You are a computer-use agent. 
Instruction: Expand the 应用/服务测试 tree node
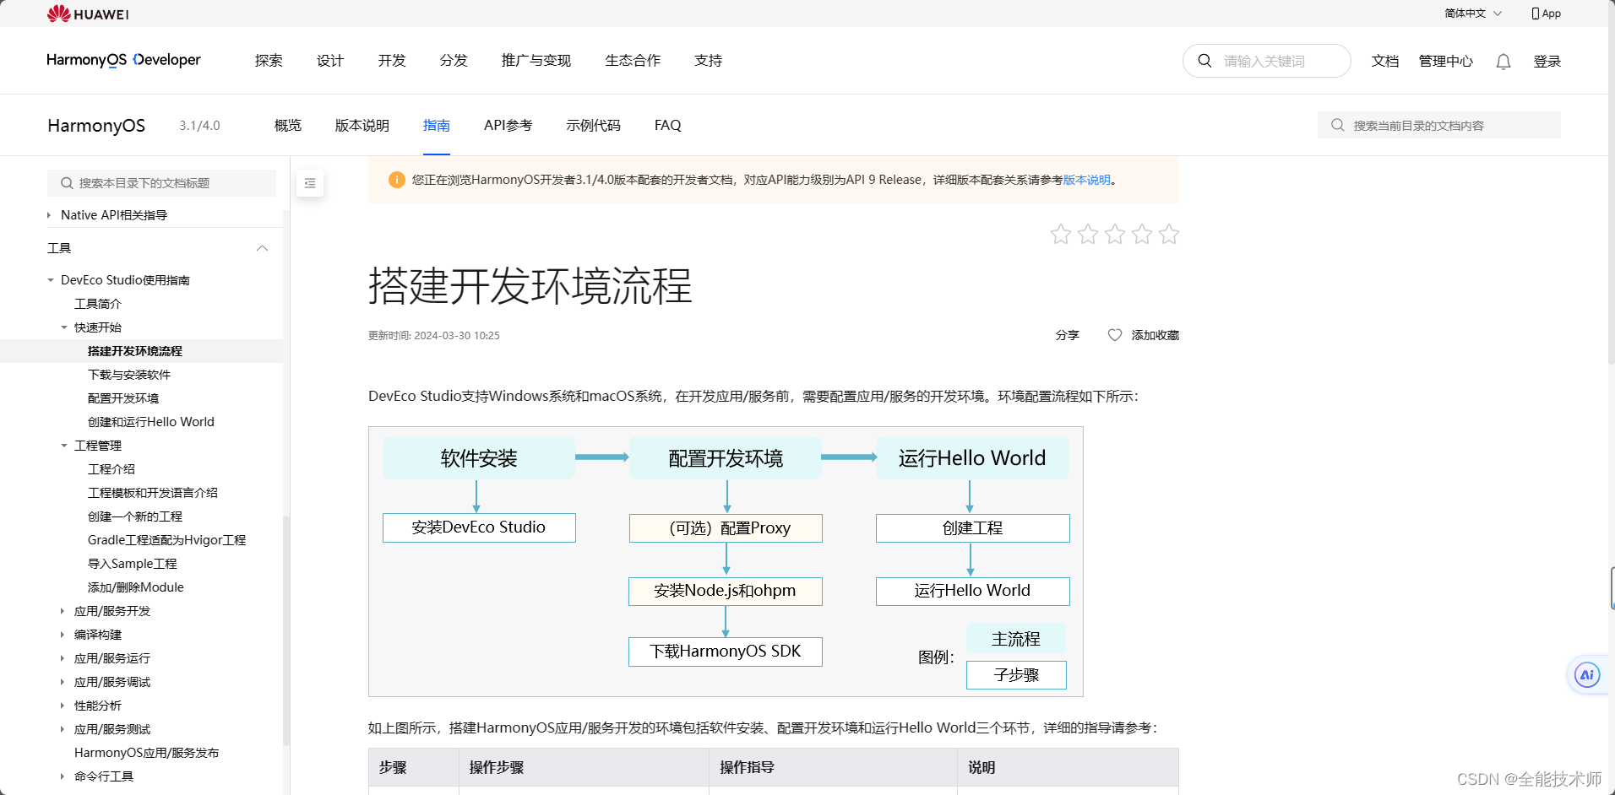[63, 729]
